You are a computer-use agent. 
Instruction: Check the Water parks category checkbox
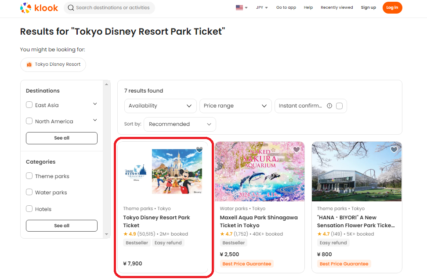click(x=29, y=192)
